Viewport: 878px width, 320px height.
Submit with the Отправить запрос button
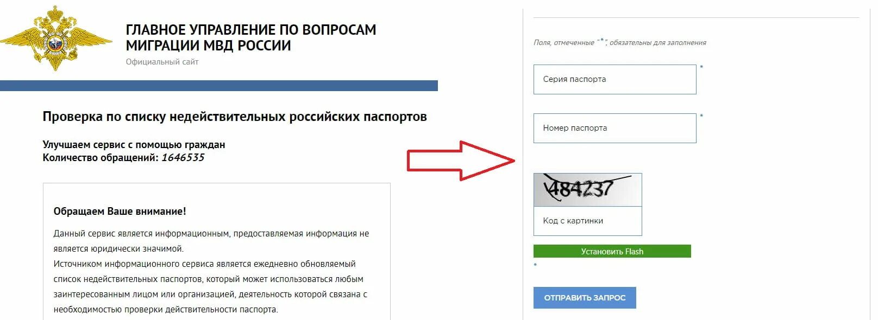585,298
